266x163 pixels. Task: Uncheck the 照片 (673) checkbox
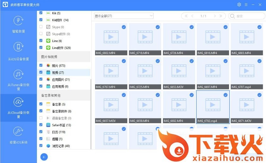click(41, 65)
